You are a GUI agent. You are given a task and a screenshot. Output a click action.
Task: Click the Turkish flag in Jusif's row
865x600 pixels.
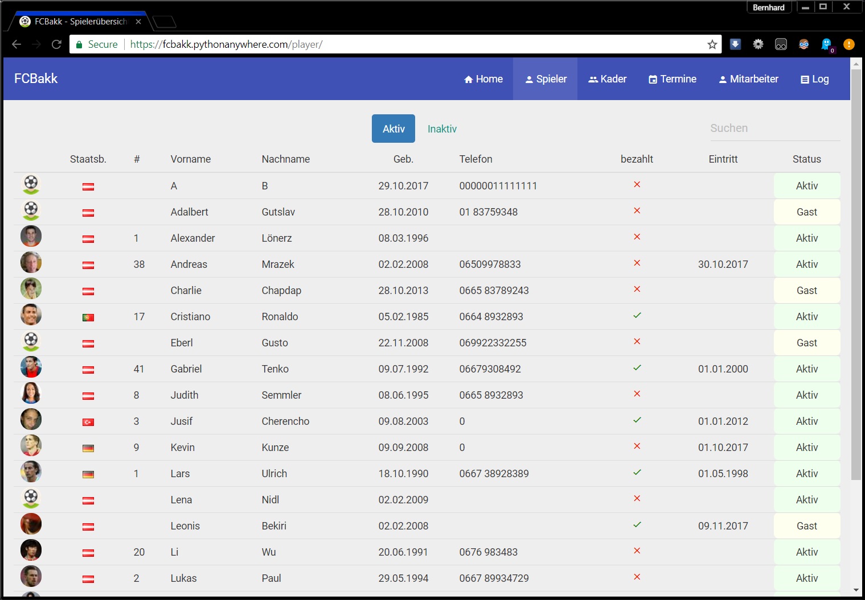[x=88, y=422]
